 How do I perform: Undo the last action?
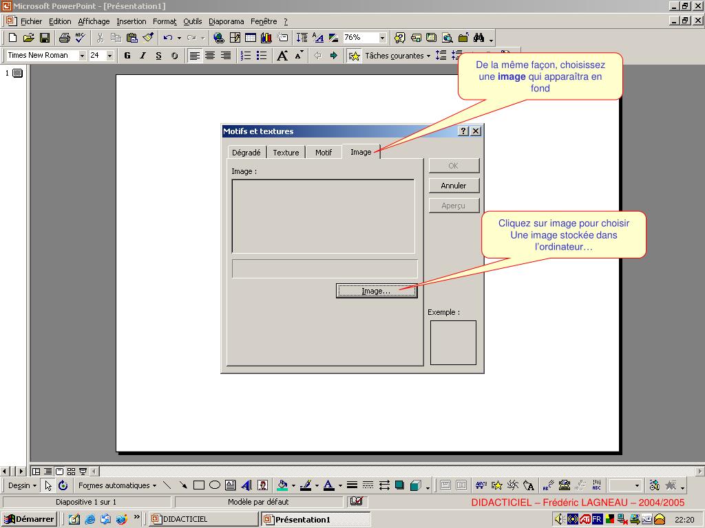click(x=168, y=38)
